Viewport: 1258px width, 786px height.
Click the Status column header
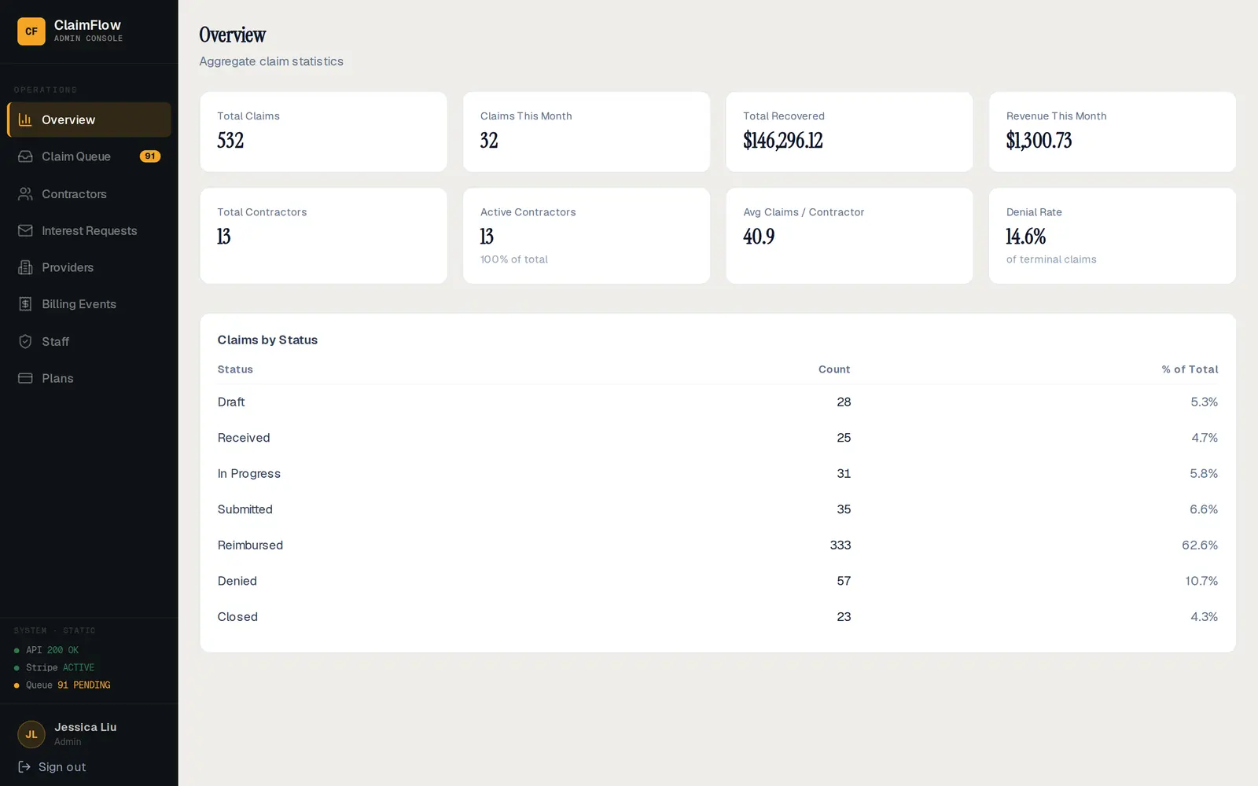point(235,369)
